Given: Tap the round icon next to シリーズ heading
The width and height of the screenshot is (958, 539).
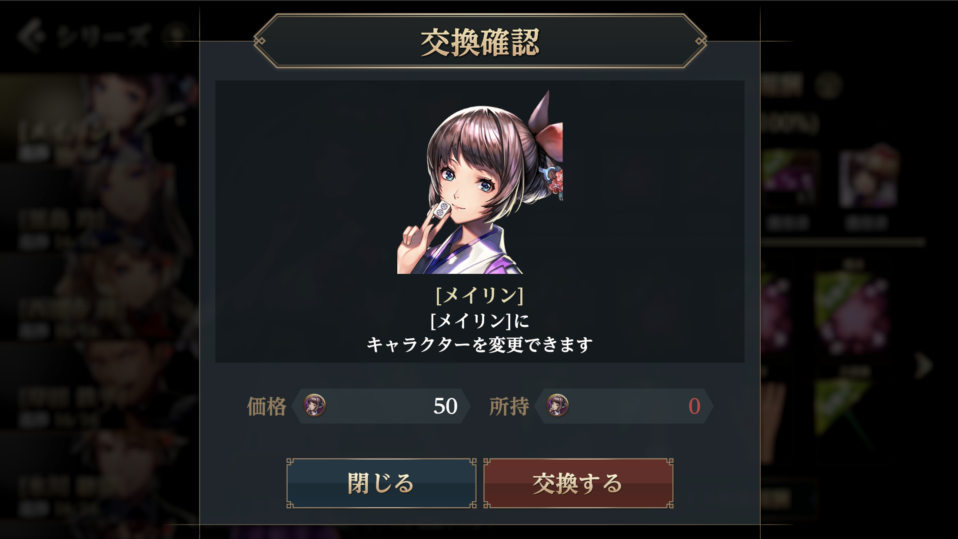Looking at the screenshot, I should tap(175, 35).
